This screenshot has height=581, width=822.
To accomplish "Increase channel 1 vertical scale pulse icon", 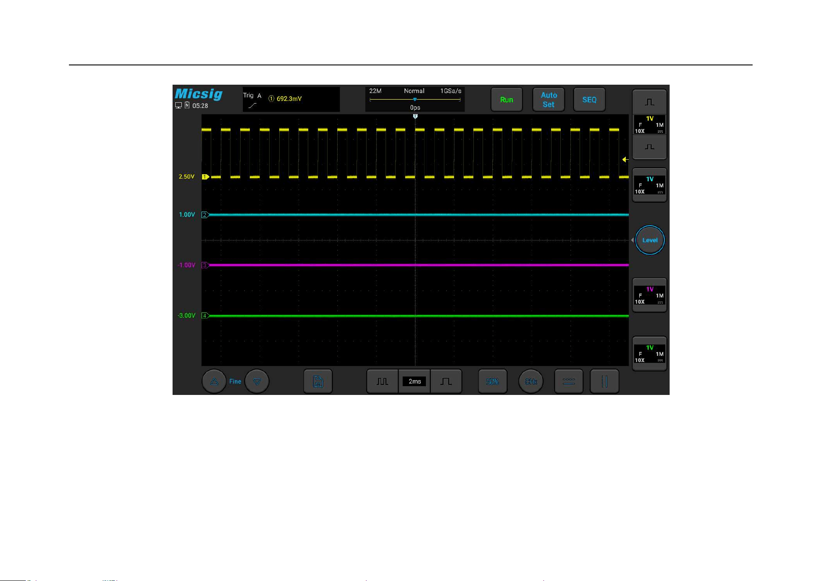I will tap(649, 102).
